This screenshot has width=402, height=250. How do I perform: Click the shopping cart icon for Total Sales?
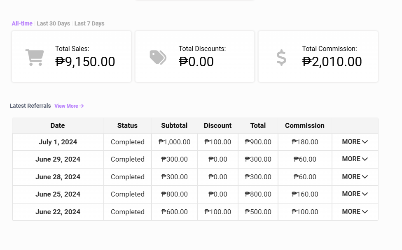coord(35,58)
